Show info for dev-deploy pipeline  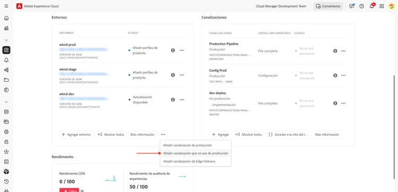click(335, 103)
